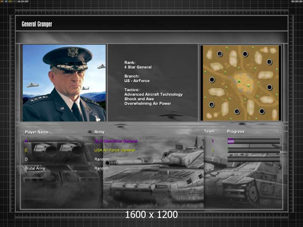Click start position 1 on the minimap
The image size is (303, 227).
pyautogui.click(x=269, y=62)
